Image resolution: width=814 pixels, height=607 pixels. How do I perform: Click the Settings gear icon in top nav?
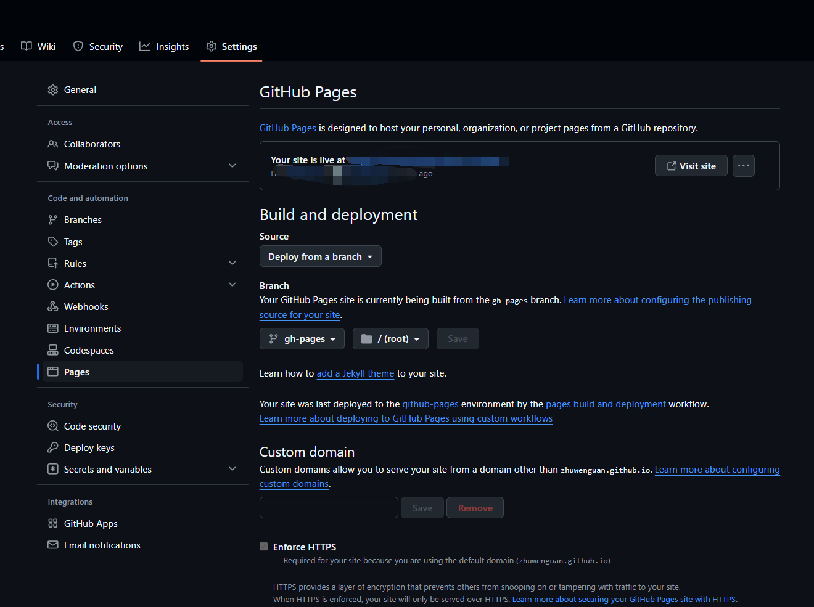212,46
